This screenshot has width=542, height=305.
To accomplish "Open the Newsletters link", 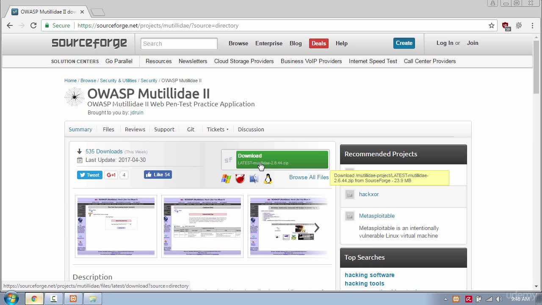I will 193,61.
